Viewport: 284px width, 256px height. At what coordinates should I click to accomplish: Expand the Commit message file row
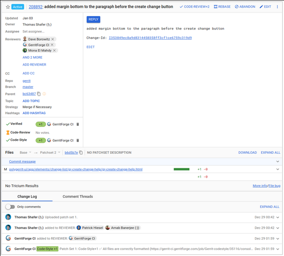pyautogui.click(x=278, y=161)
